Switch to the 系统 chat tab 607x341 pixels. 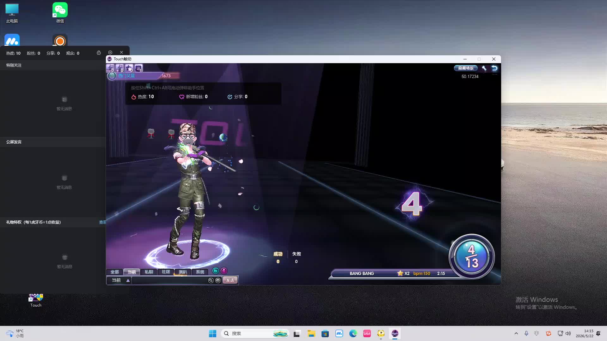pyautogui.click(x=200, y=272)
